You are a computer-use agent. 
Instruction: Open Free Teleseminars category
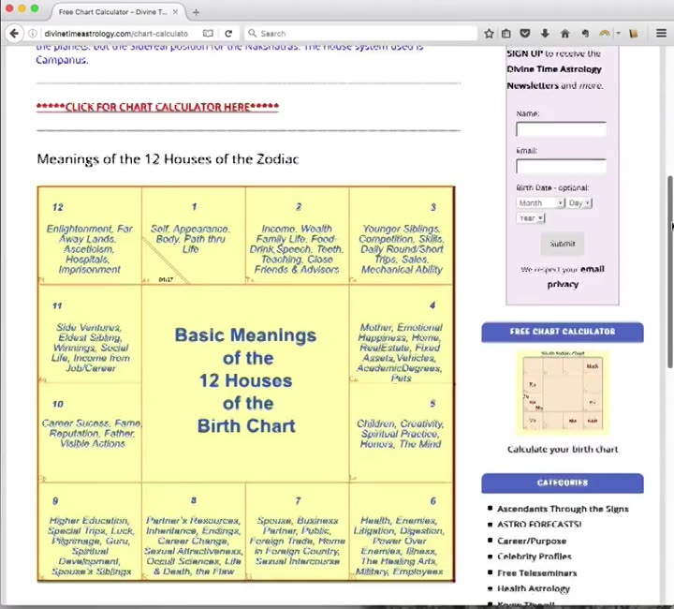pos(537,572)
